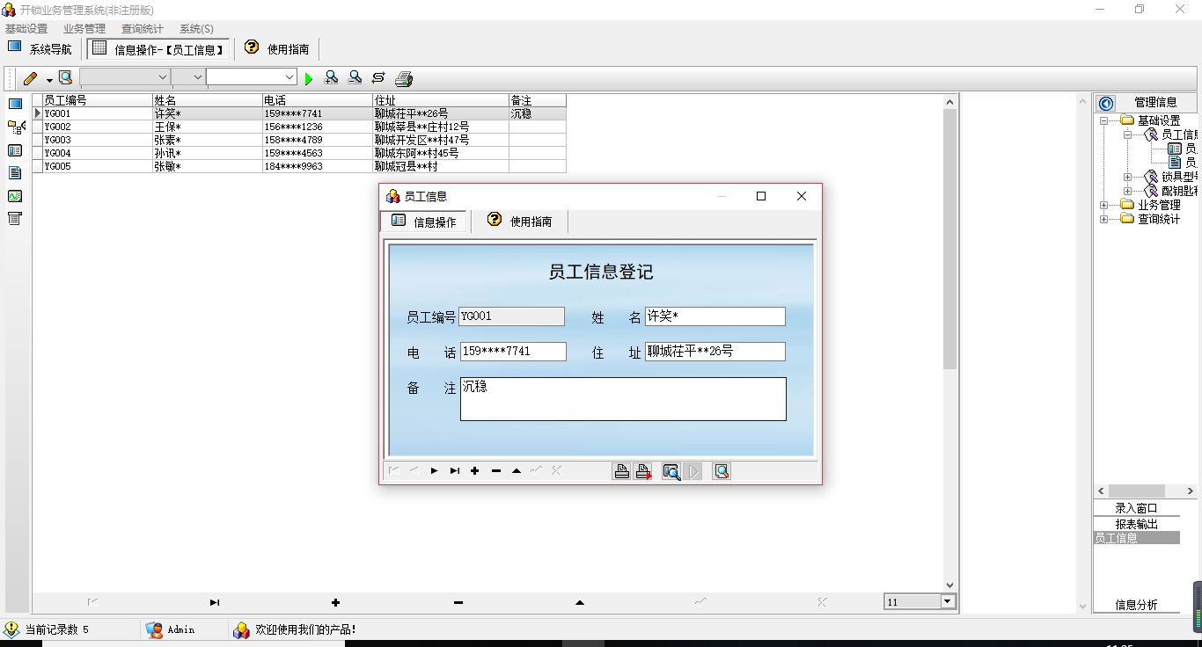1202x647 pixels.
Task: Open the first field combo box in toolbar
Action: pos(125,77)
